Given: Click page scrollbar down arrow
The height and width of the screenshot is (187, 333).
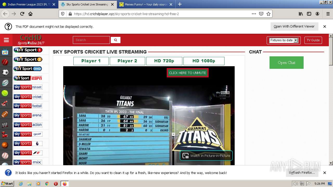Looking at the screenshot, I should pyautogui.click(x=331, y=163).
